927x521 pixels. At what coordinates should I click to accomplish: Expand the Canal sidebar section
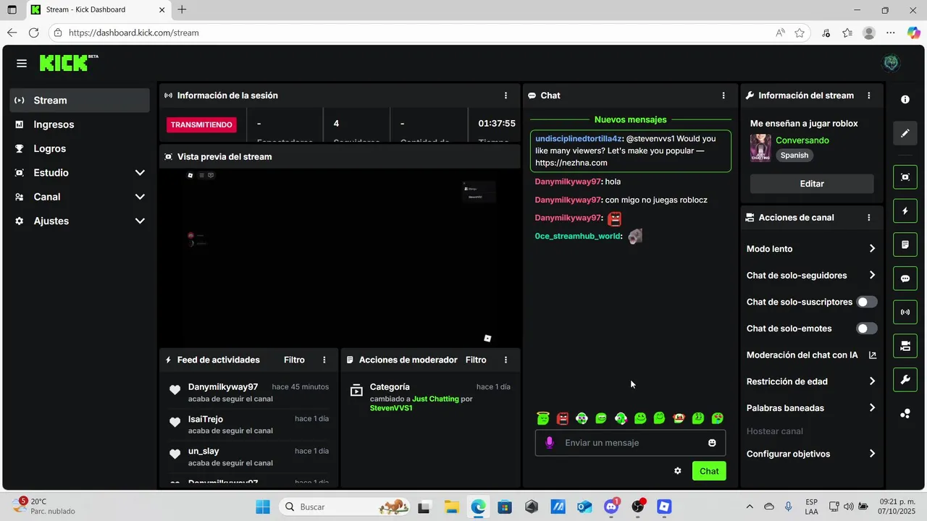[80, 197]
